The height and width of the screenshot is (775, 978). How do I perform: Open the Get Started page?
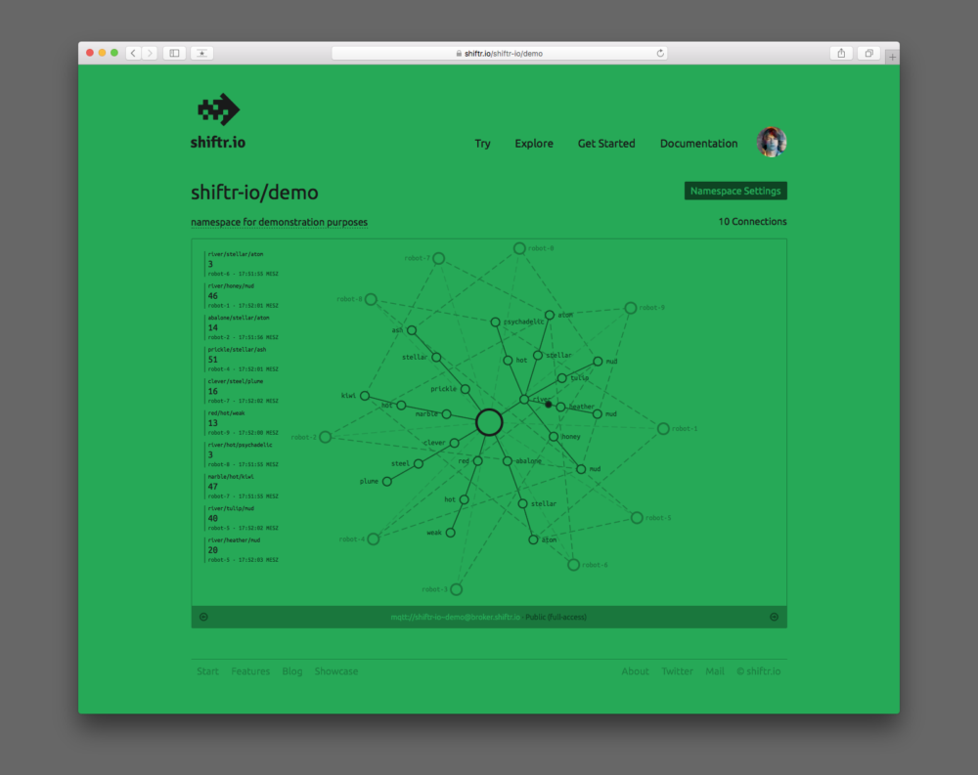point(606,144)
